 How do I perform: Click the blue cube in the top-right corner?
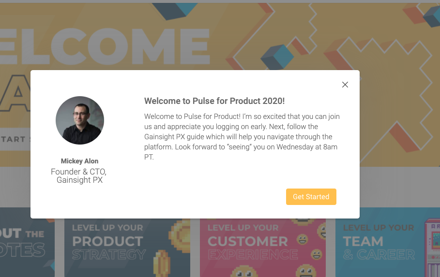click(432, 15)
